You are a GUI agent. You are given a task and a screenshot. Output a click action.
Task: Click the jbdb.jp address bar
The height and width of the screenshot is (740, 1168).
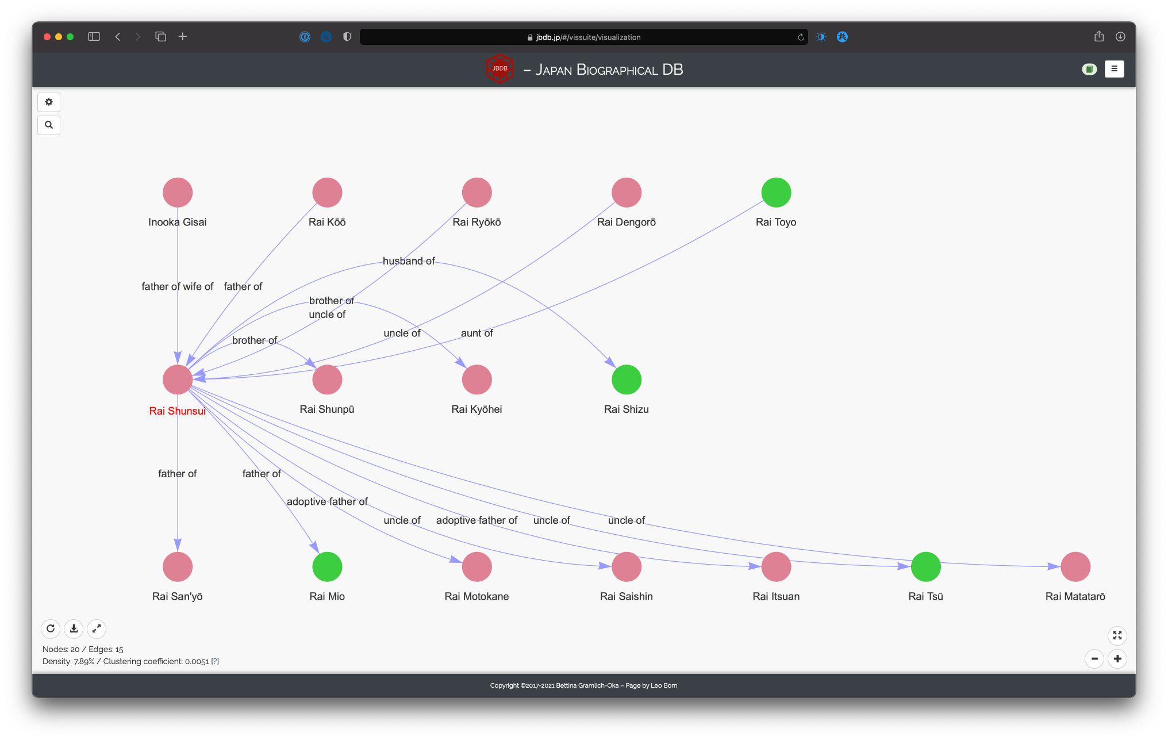pyautogui.click(x=583, y=37)
